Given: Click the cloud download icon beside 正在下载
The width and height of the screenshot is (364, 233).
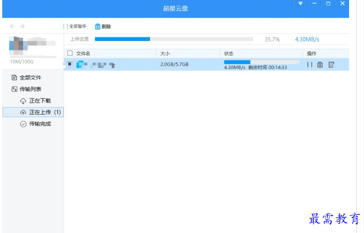Looking at the screenshot, I should click(23, 101).
